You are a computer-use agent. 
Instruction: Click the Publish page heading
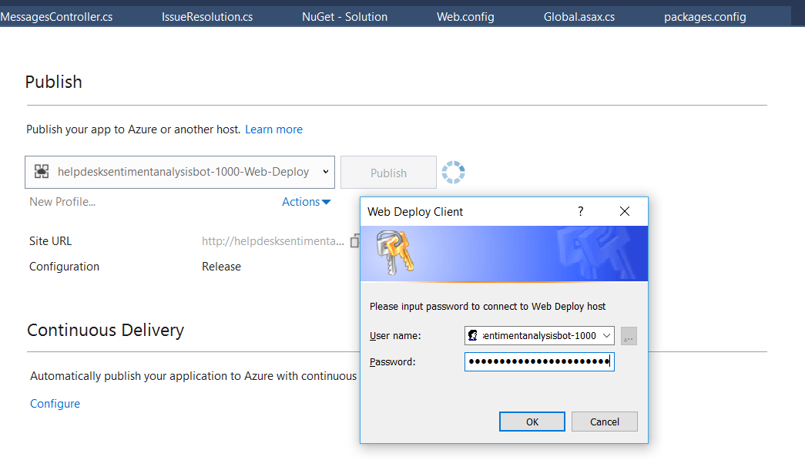coord(53,82)
